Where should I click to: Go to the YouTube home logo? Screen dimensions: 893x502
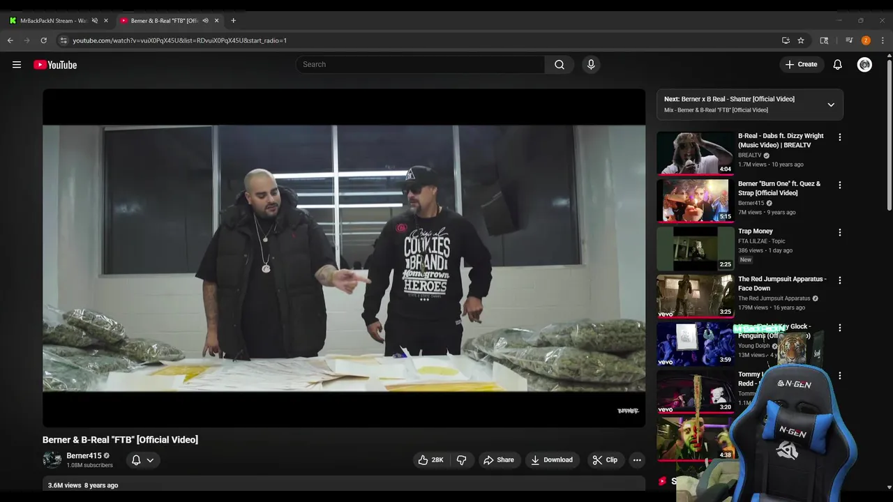point(55,65)
